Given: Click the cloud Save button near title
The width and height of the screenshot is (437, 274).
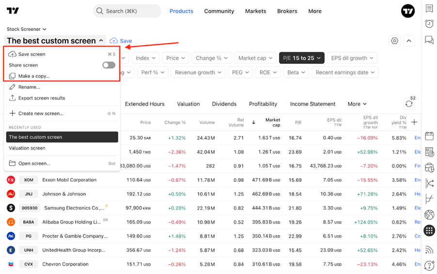Looking at the screenshot, I should pos(121,41).
